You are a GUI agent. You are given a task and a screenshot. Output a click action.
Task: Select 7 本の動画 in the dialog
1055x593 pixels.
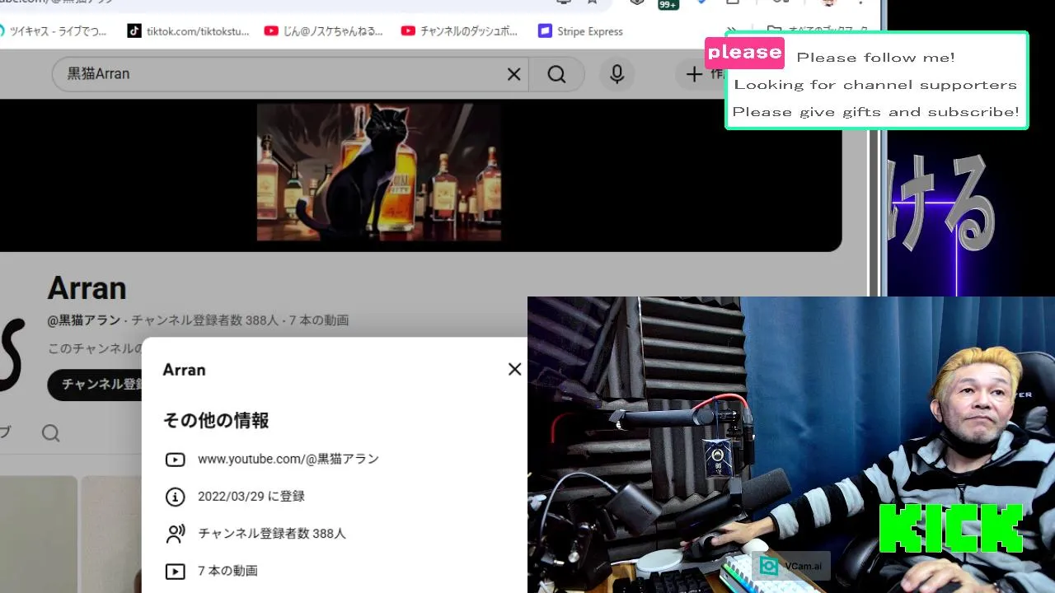pos(227,571)
